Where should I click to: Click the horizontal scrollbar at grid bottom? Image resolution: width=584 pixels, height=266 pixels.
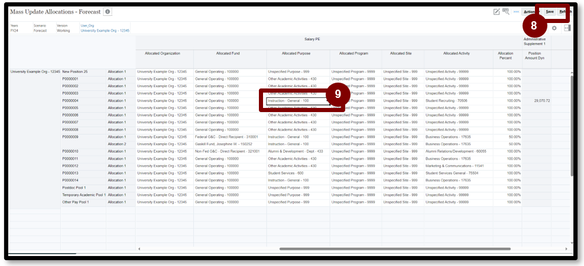click(355, 249)
